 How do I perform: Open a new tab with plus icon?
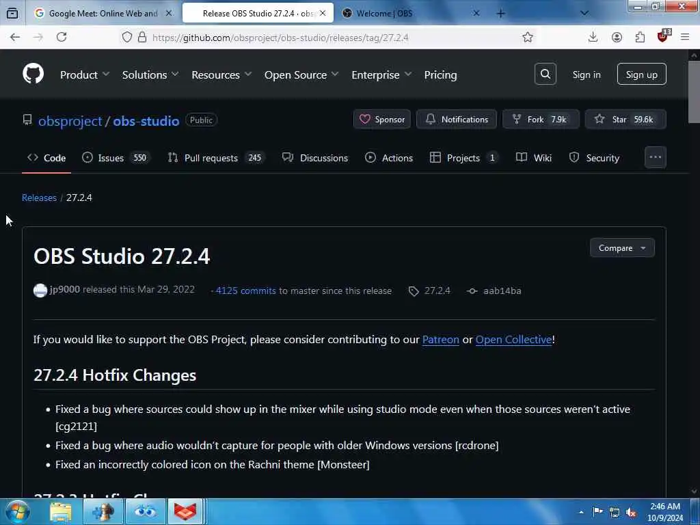(x=500, y=14)
